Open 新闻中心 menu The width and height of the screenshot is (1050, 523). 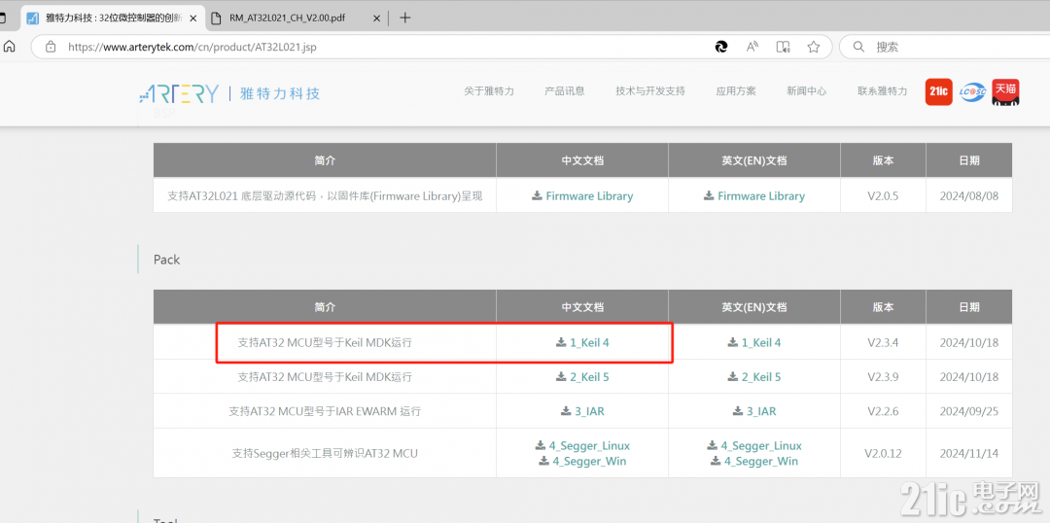806,91
